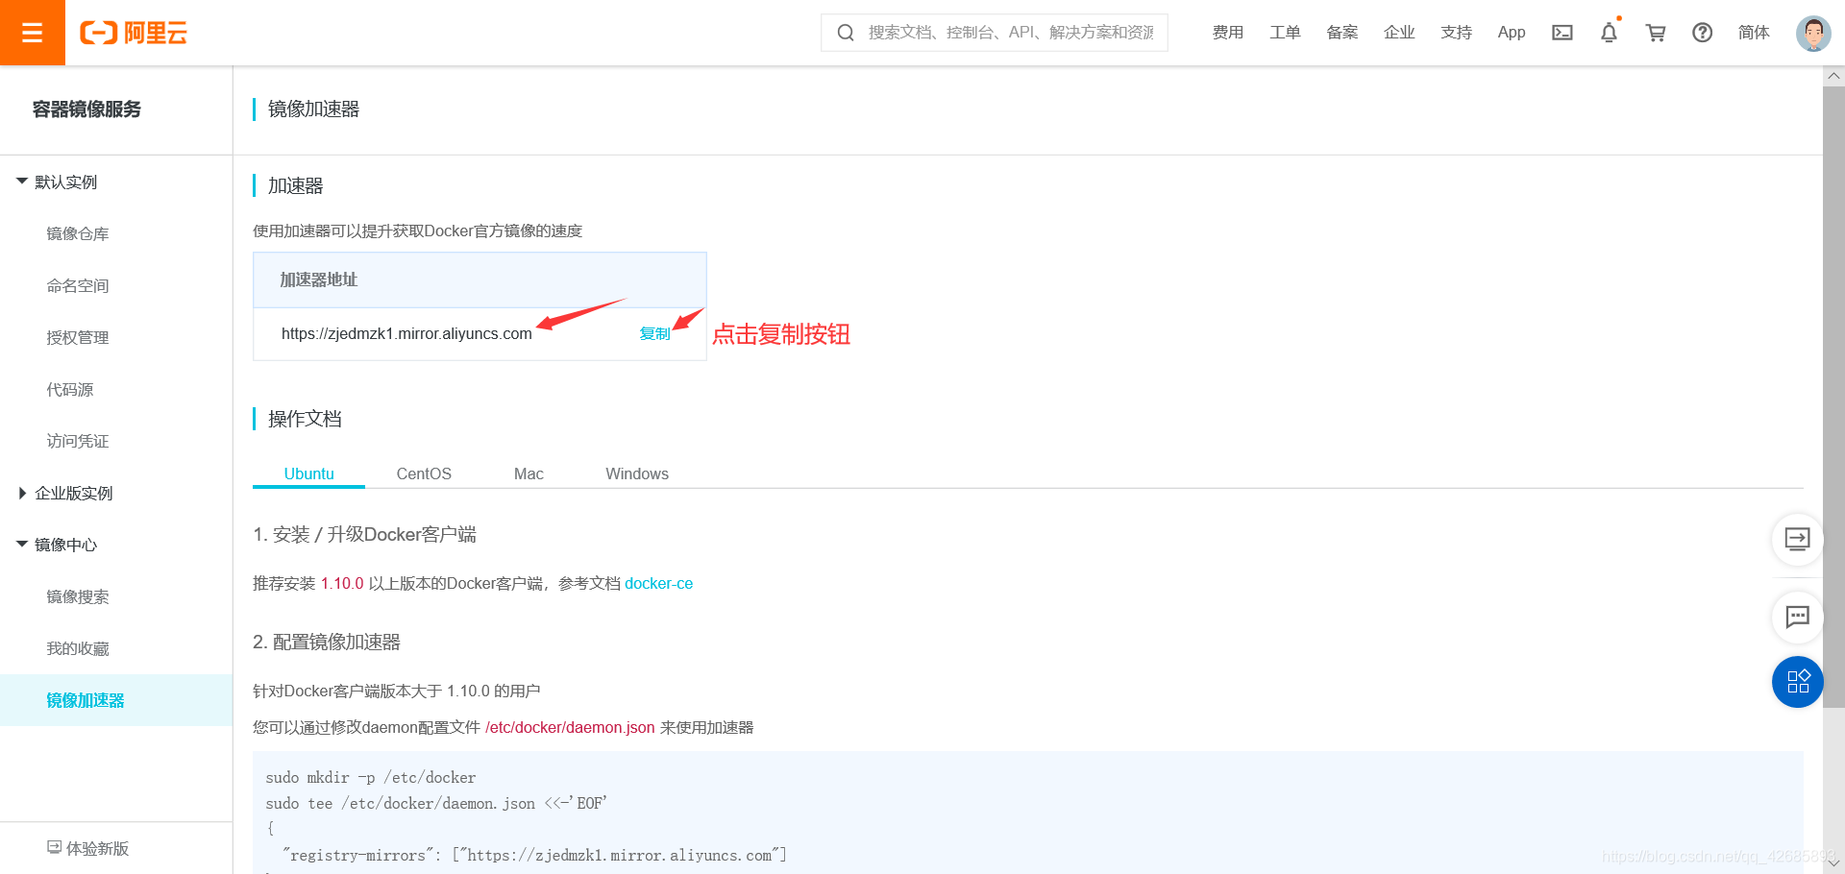This screenshot has width=1845, height=874.
Task: Open 支持 in top navigation
Action: (x=1456, y=33)
